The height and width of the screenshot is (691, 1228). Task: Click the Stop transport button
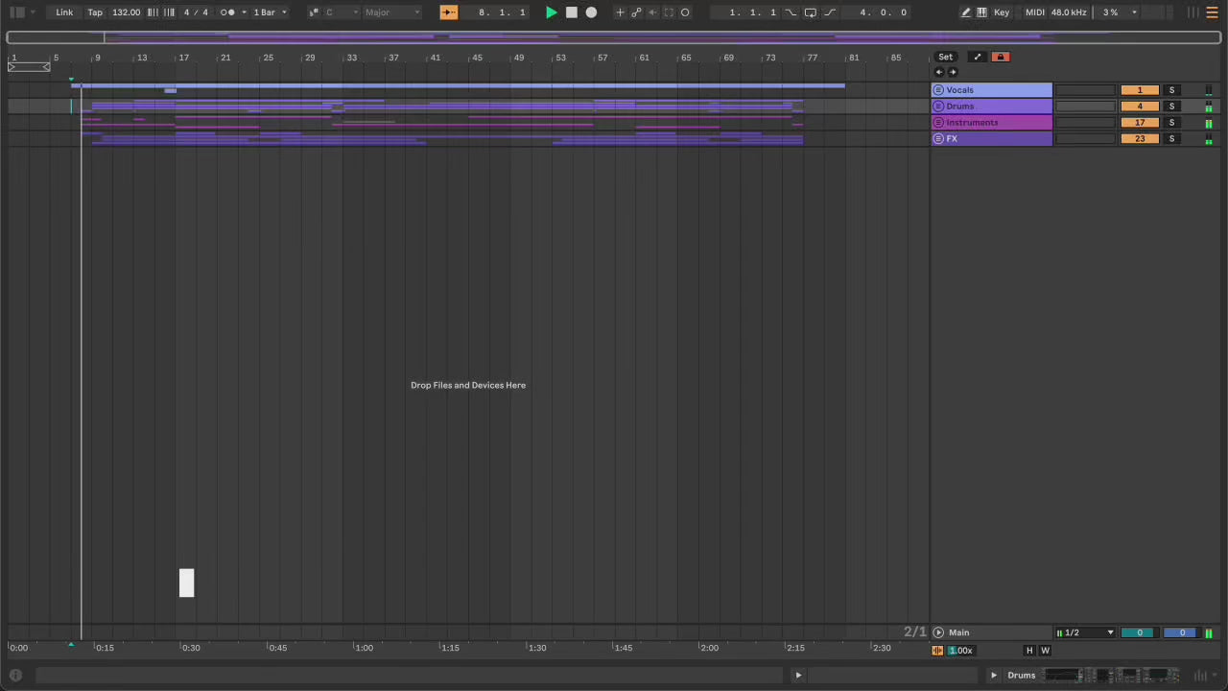pyautogui.click(x=571, y=12)
